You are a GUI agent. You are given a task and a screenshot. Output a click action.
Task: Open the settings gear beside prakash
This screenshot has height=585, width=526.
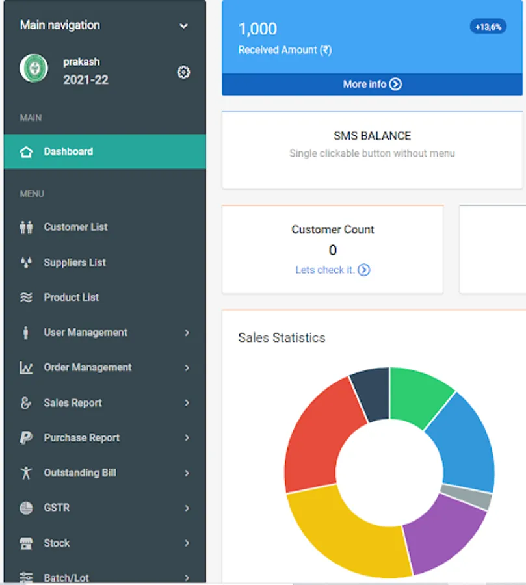point(183,72)
